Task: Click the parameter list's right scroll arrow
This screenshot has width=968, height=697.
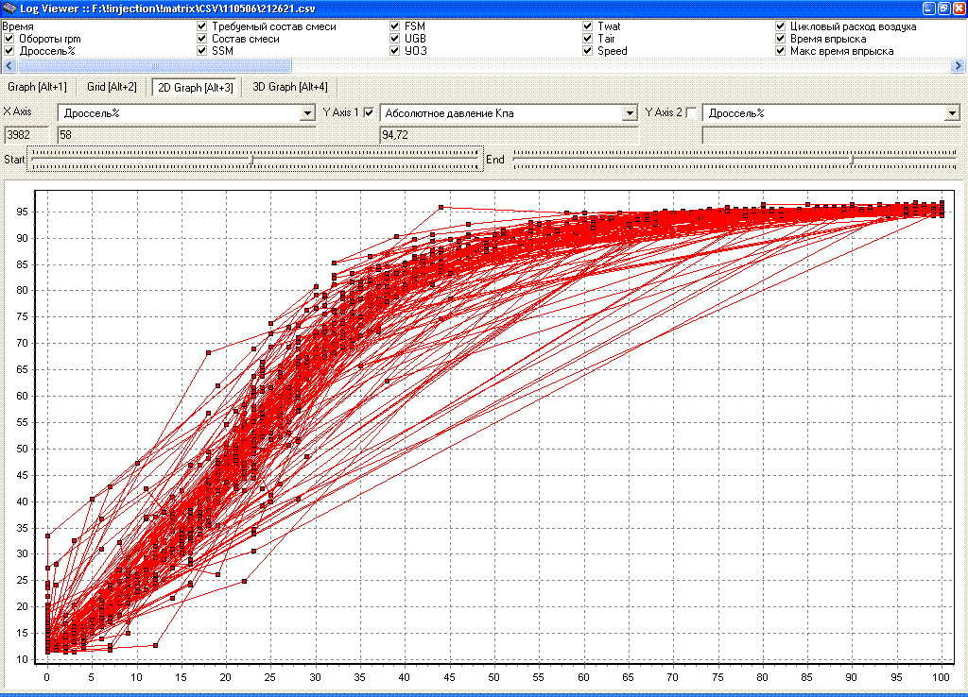Action: click(959, 66)
